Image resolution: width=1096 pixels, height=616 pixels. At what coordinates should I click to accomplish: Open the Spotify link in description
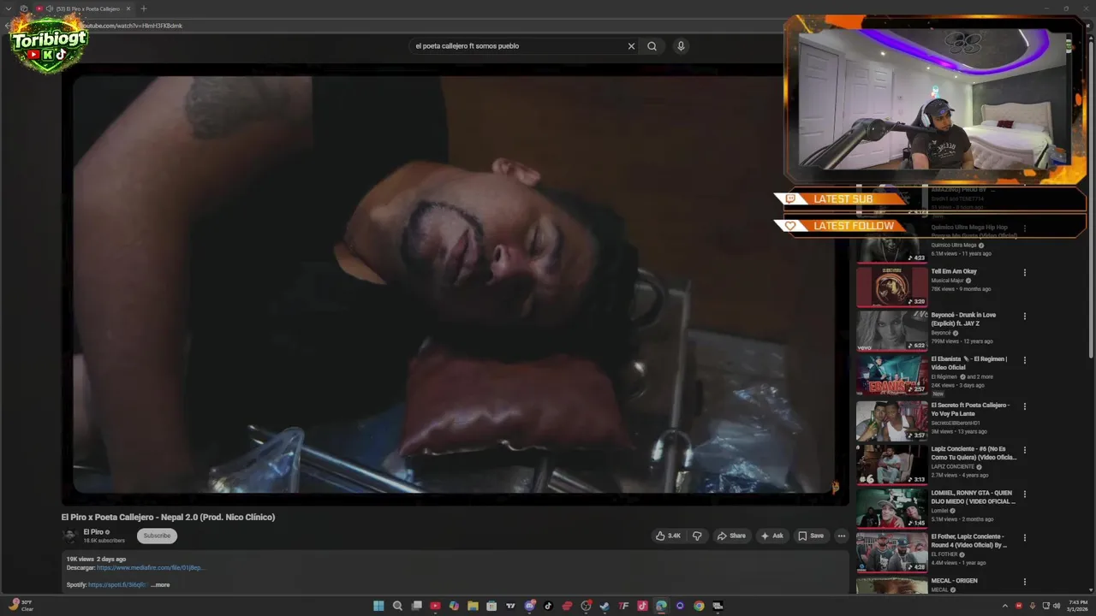(117, 585)
